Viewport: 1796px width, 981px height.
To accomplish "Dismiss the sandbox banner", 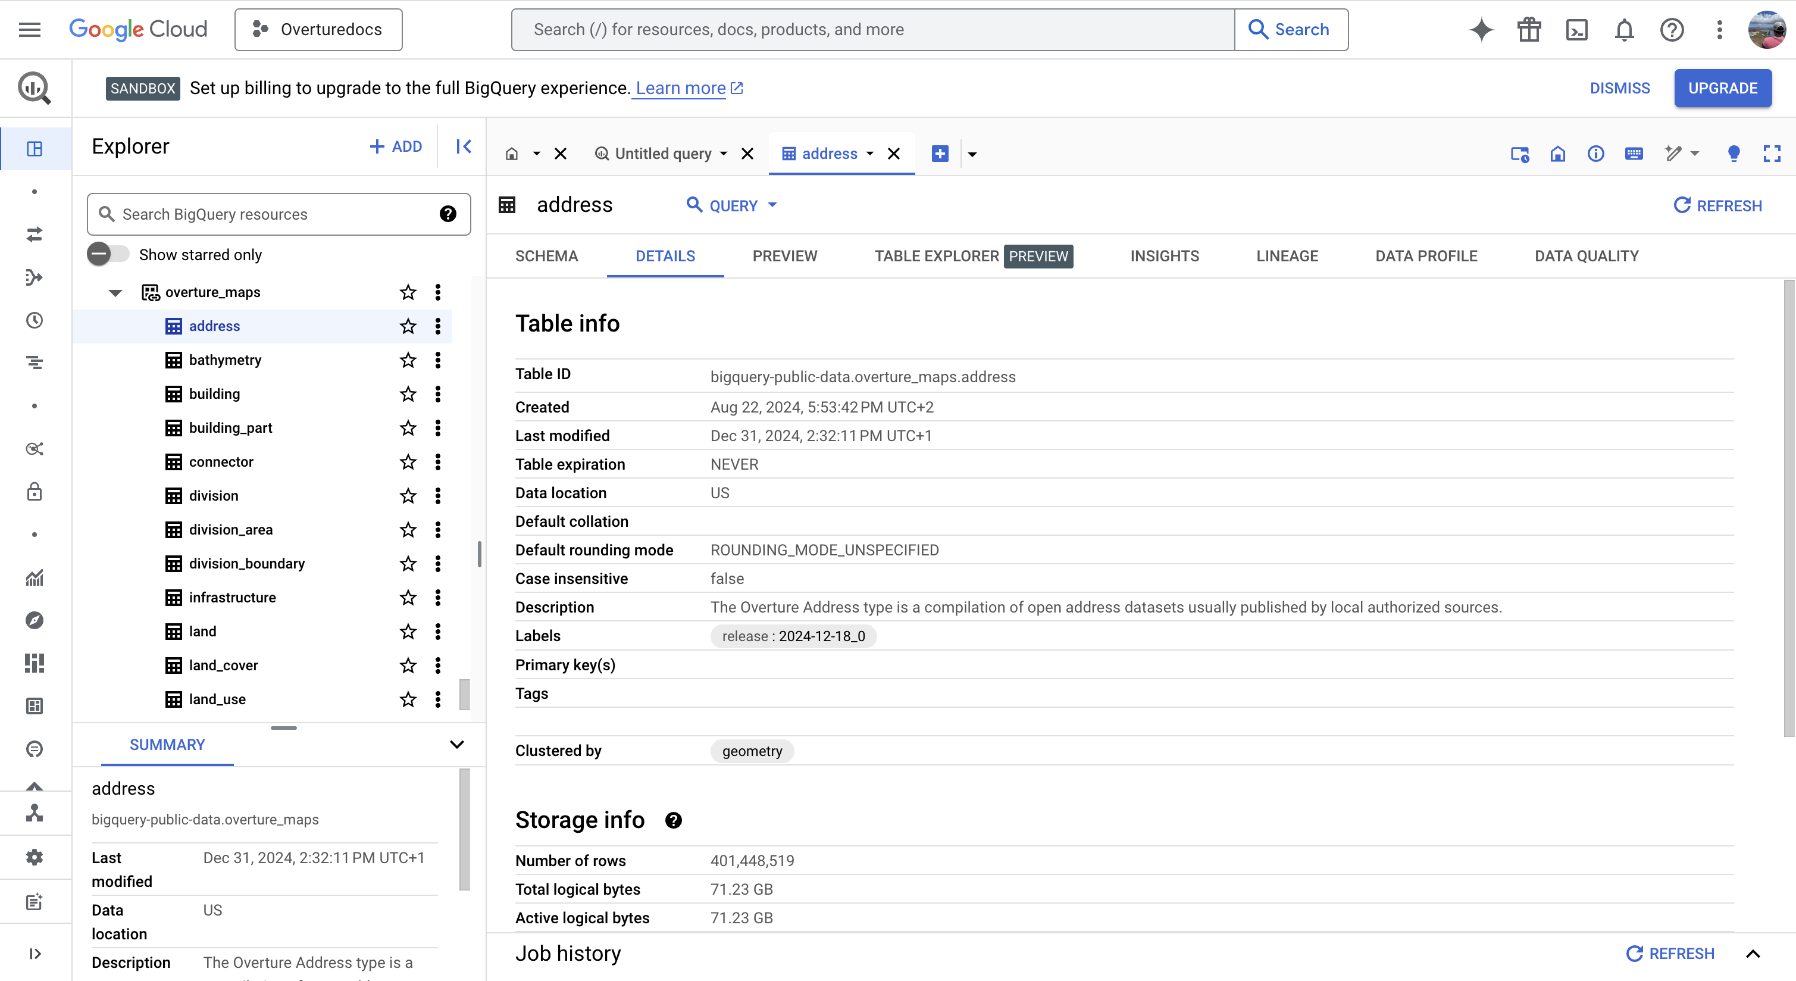I will tap(1620, 88).
